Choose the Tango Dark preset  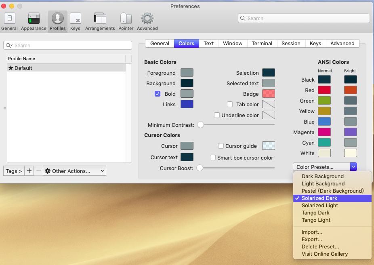pos(315,213)
